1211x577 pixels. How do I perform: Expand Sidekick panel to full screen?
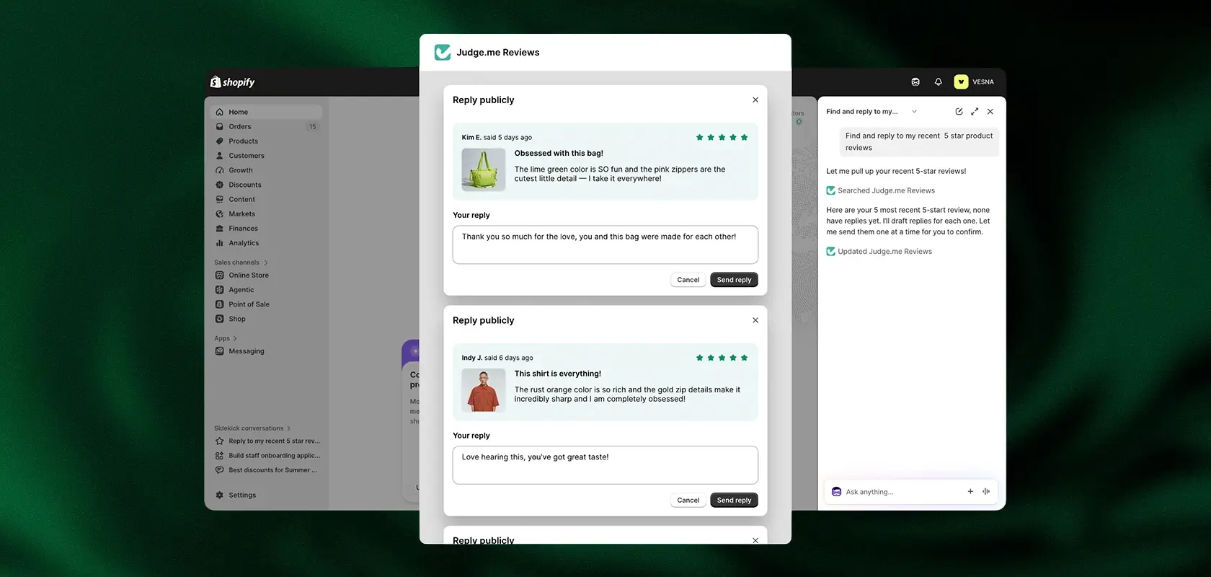[975, 112]
